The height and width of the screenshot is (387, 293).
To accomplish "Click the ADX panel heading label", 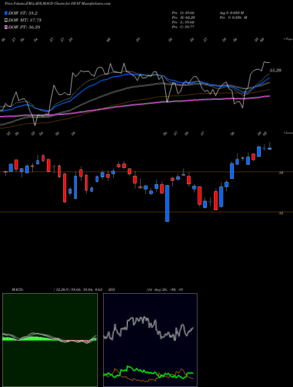I will 111,290.
